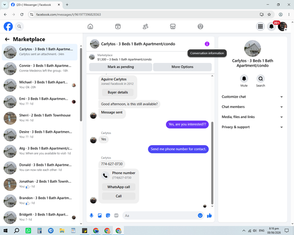Click the Windows Start button

pos(5,230)
